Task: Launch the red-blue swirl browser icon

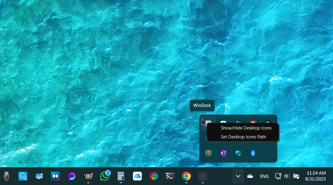Action: (x=154, y=176)
